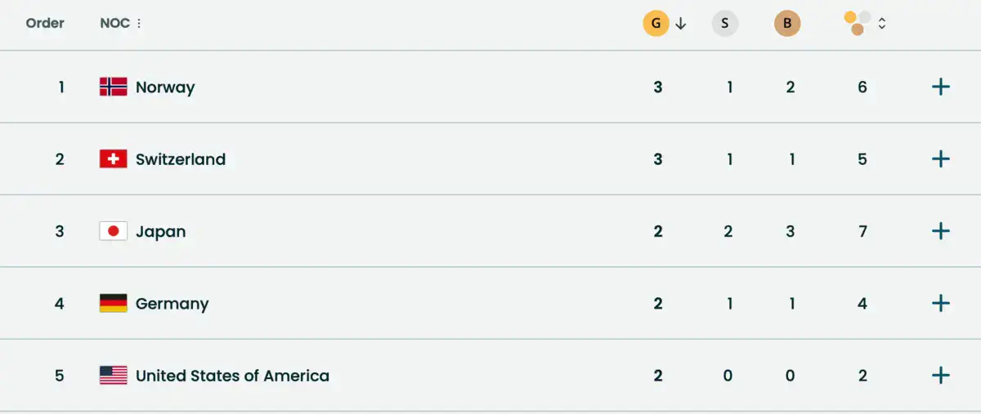Sort by gold medals column icon
Viewport: 981px width, 414px height.
pyautogui.click(x=656, y=24)
